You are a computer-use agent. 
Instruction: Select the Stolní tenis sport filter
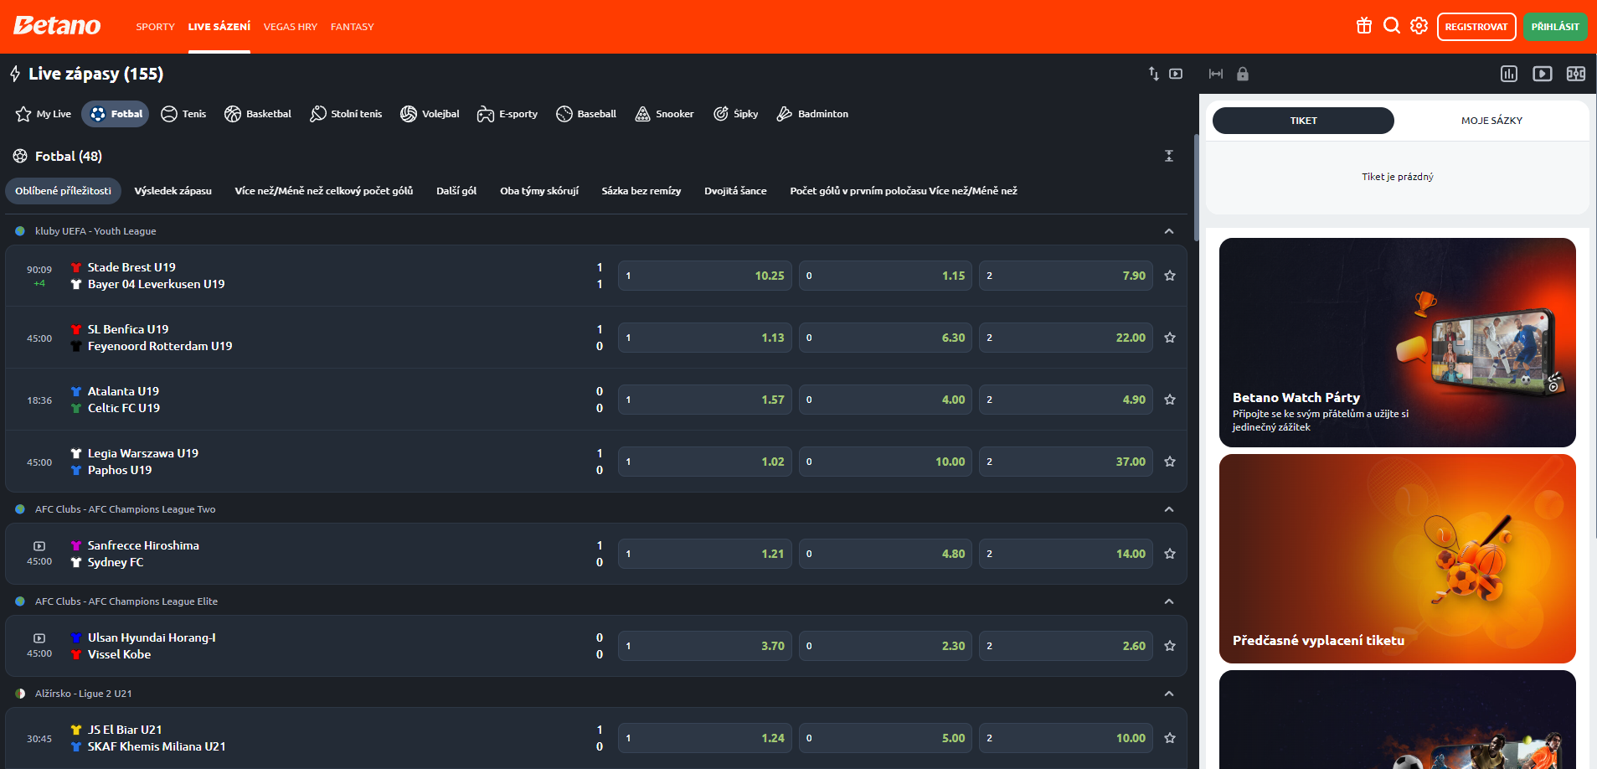[346, 114]
